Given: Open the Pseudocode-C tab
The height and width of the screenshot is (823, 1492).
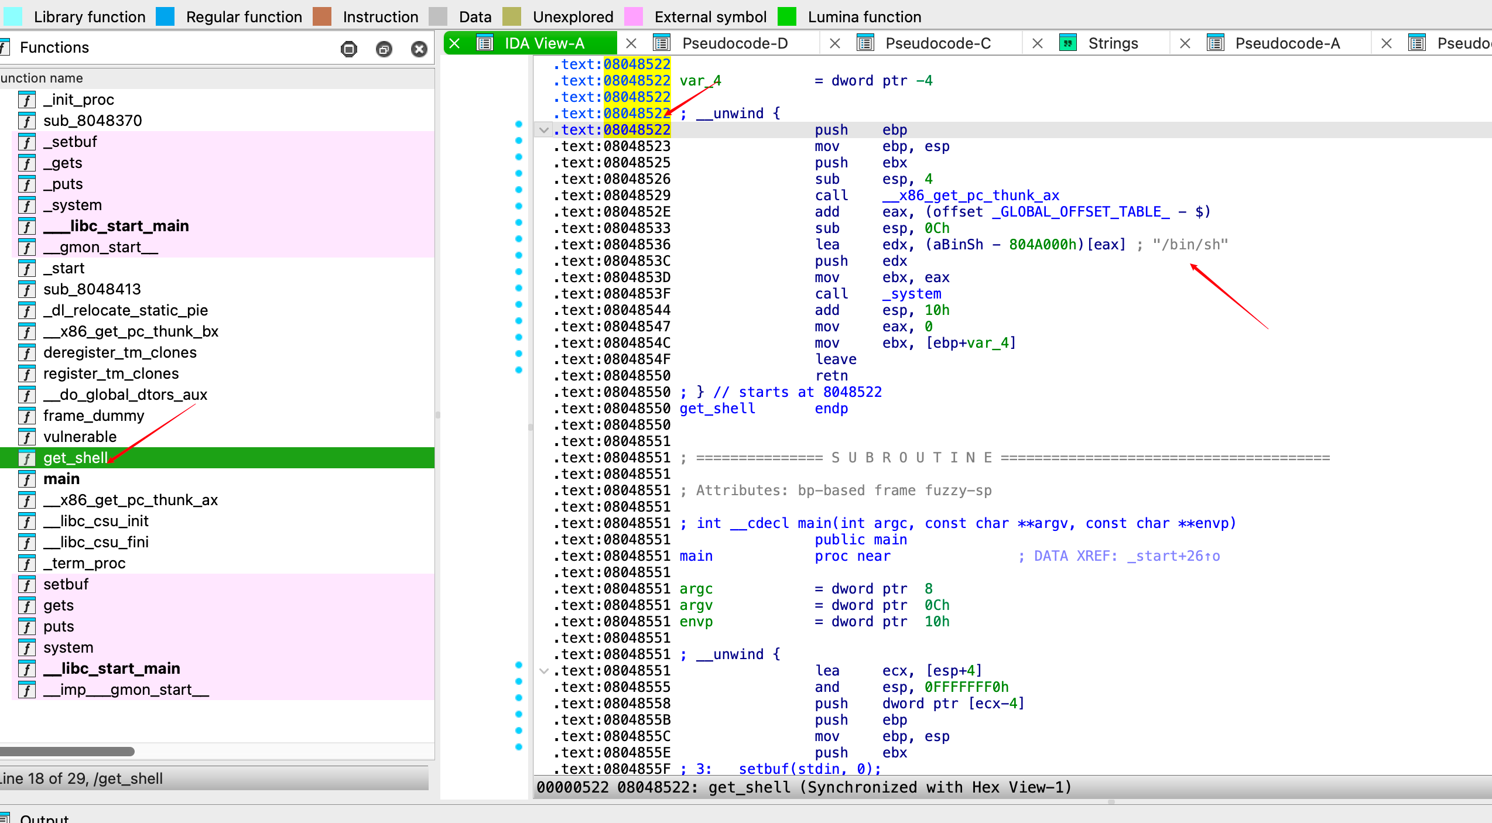Looking at the screenshot, I should tap(938, 43).
